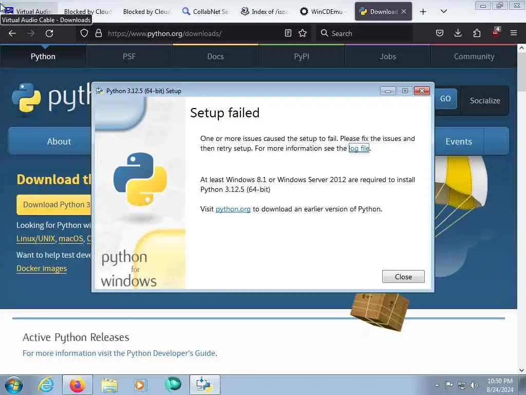Bookmark this page with the star icon
Viewport: 526px width, 395px height.
click(303, 33)
